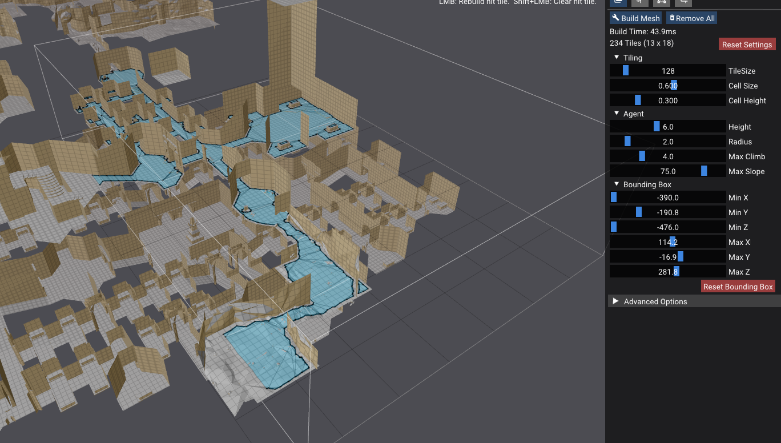Click the TileSize slider showing 128
This screenshot has width=781, height=443.
click(x=667, y=71)
